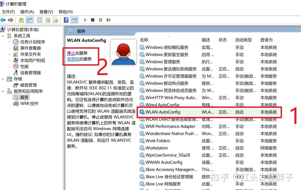Select WMI 控件 in the tree
Image resolution: width=301 pixels, height=190 pixels.
pos(29,103)
